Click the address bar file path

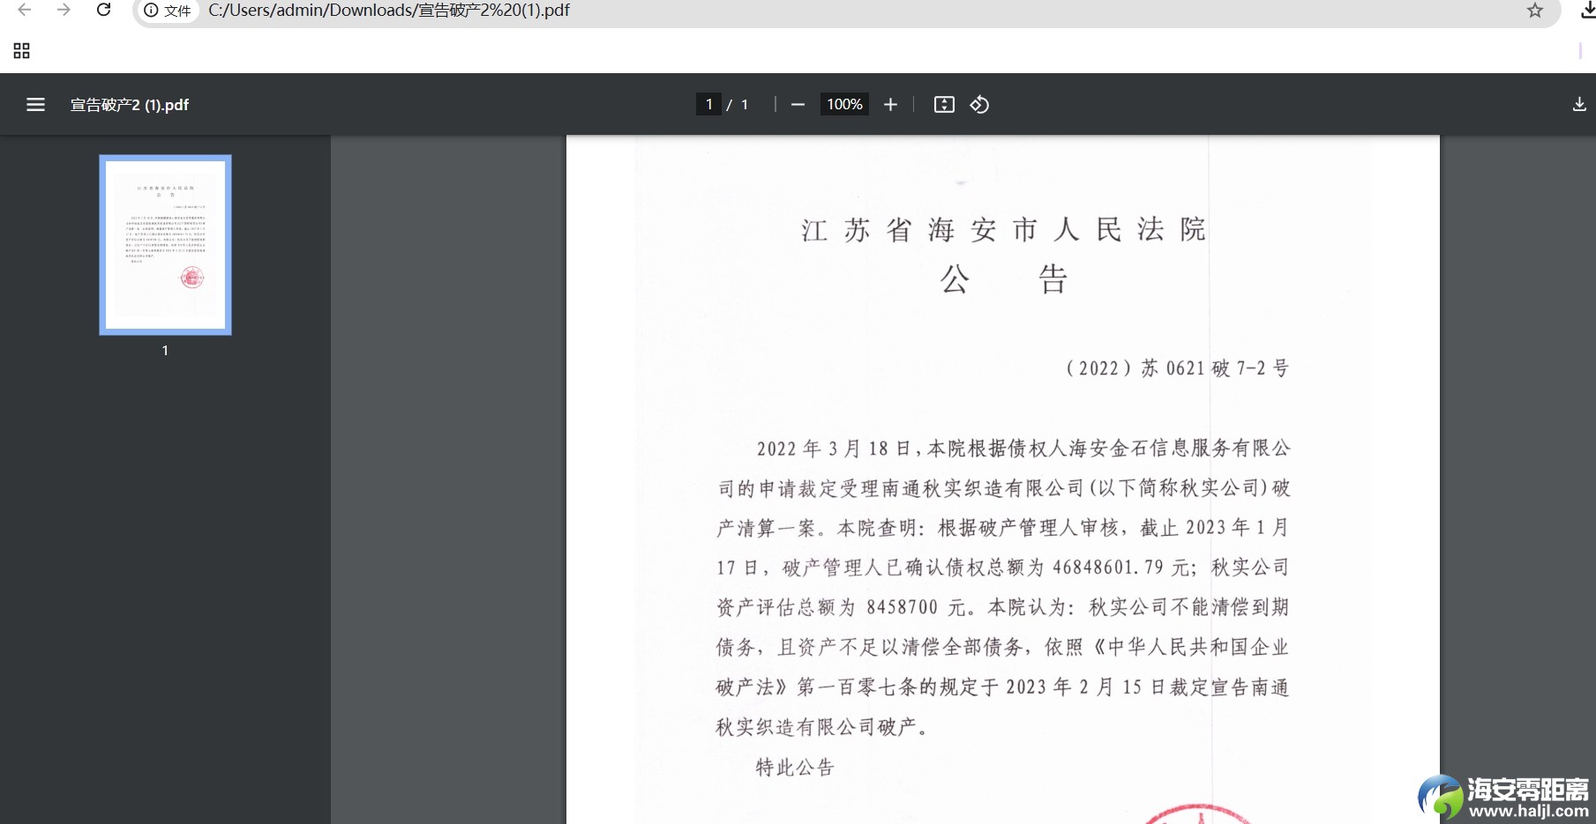click(x=389, y=11)
